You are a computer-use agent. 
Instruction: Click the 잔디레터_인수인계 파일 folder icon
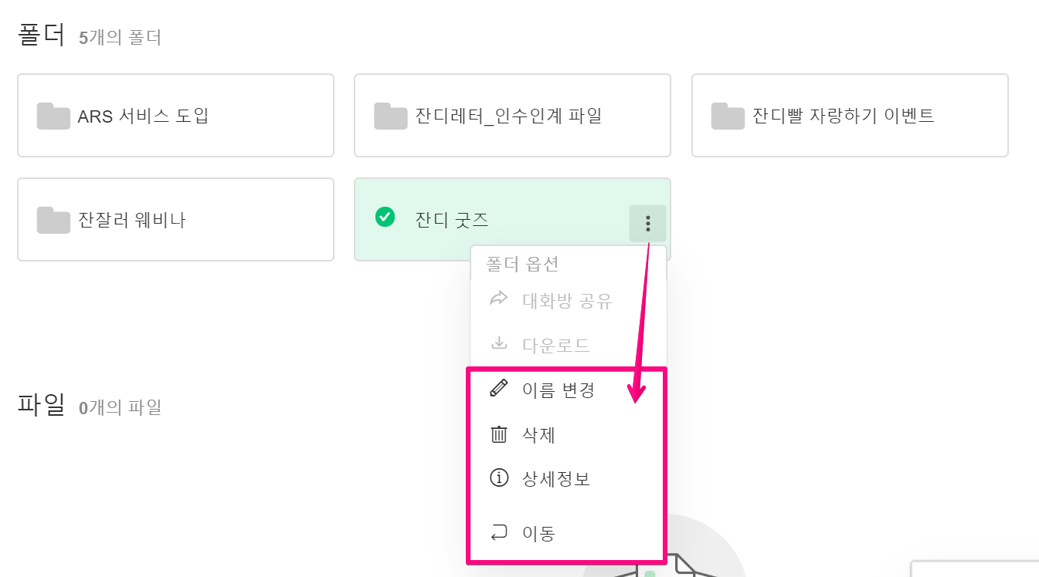pyautogui.click(x=390, y=116)
